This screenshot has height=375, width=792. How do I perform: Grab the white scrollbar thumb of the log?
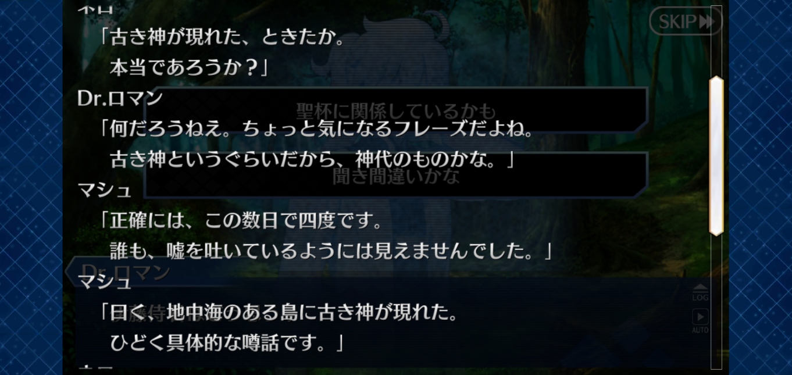[716, 156]
